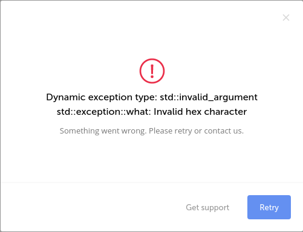This screenshot has width=303, height=232.
Task: Click the words 'contact us' in subtitle
Action: [224, 131]
